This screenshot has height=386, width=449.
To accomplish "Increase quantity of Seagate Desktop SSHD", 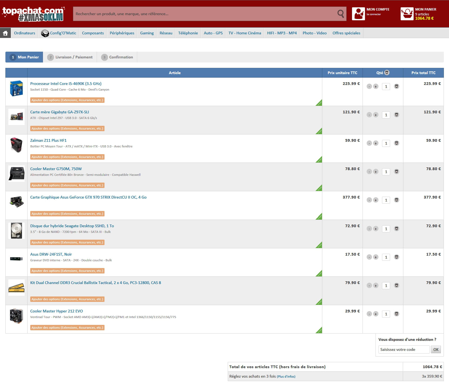I will coord(376,229).
